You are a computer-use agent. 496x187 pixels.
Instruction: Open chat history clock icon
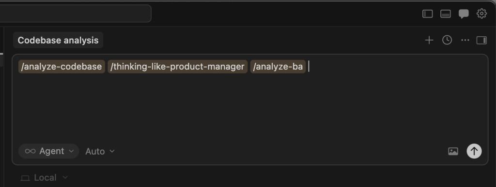[447, 40]
